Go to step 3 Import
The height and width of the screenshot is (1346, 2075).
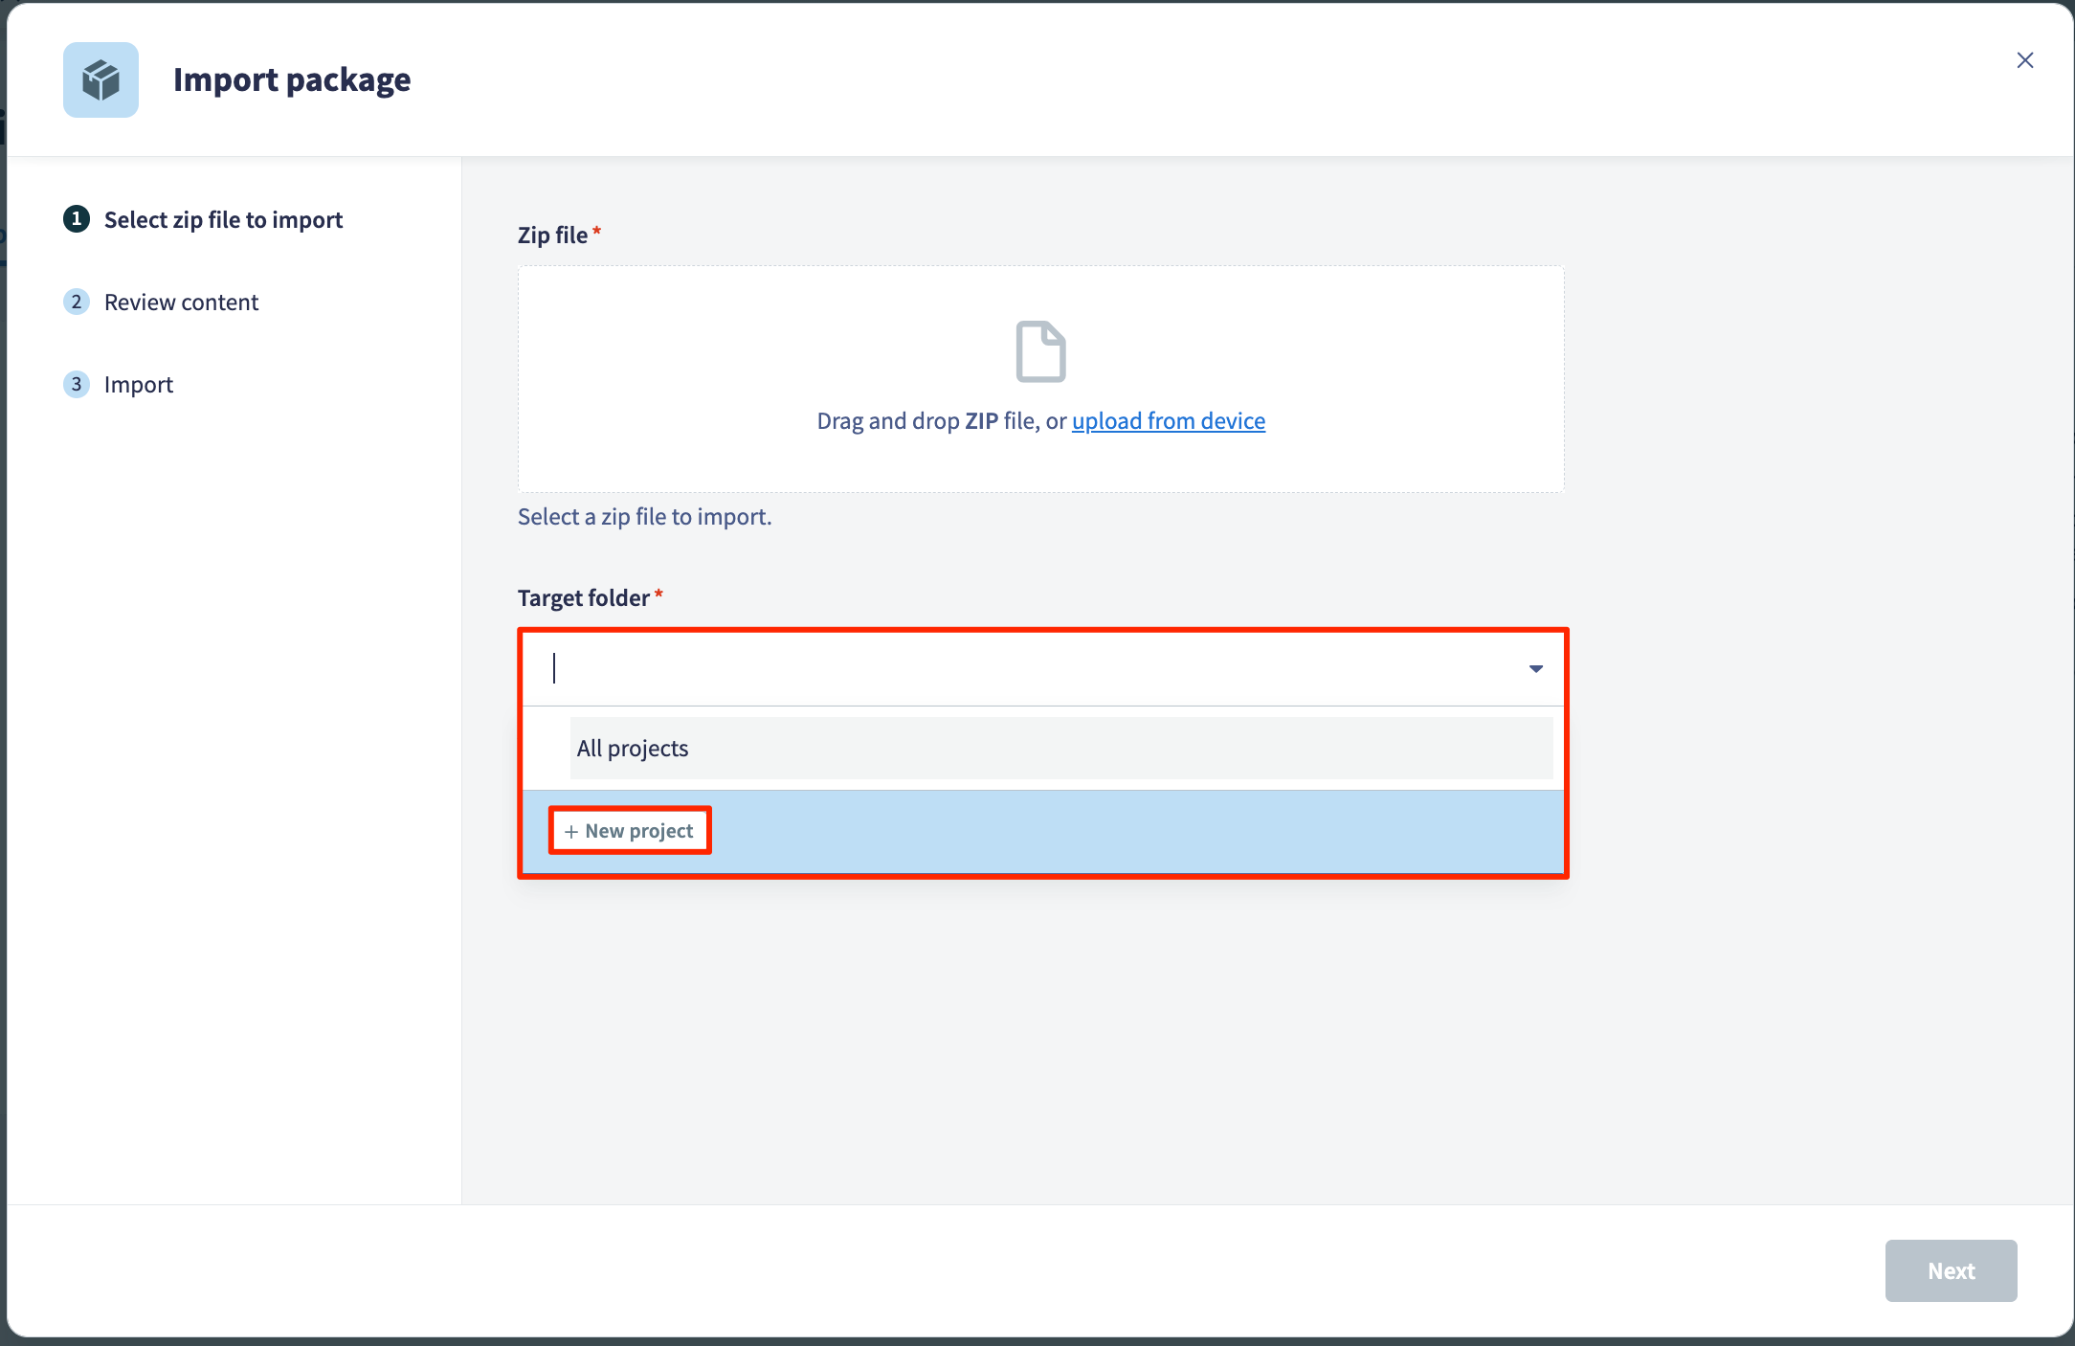pyautogui.click(x=119, y=384)
